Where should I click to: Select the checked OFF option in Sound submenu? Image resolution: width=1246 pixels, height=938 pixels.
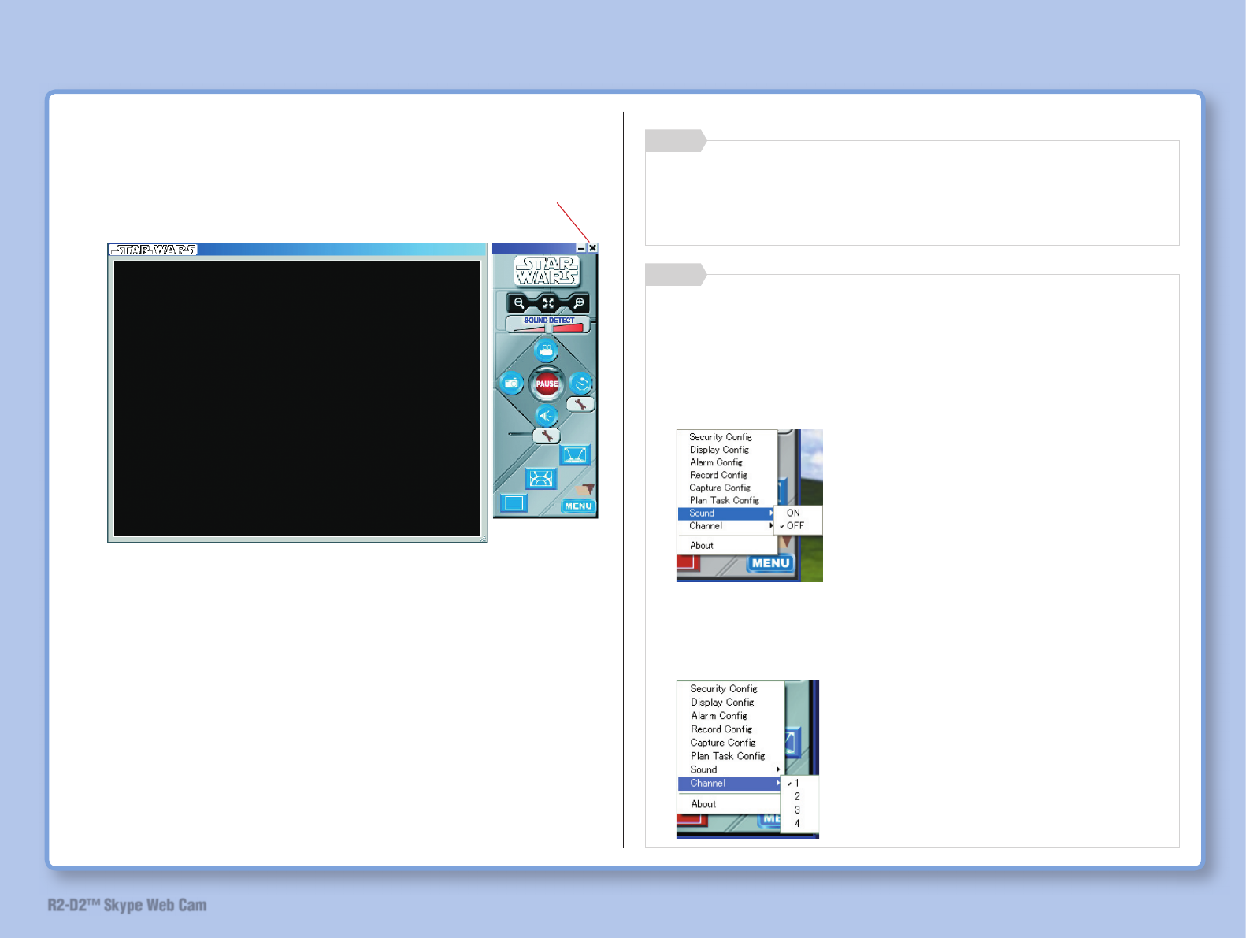(x=795, y=525)
